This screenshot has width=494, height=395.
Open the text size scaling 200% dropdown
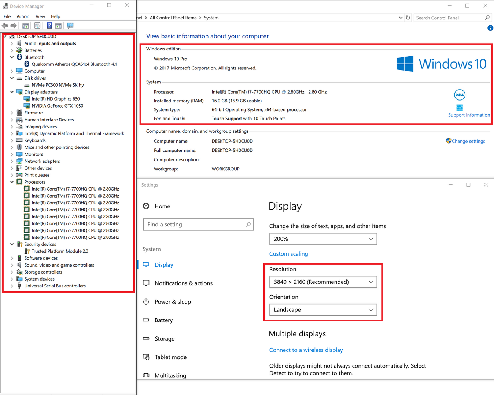pos(323,239)
